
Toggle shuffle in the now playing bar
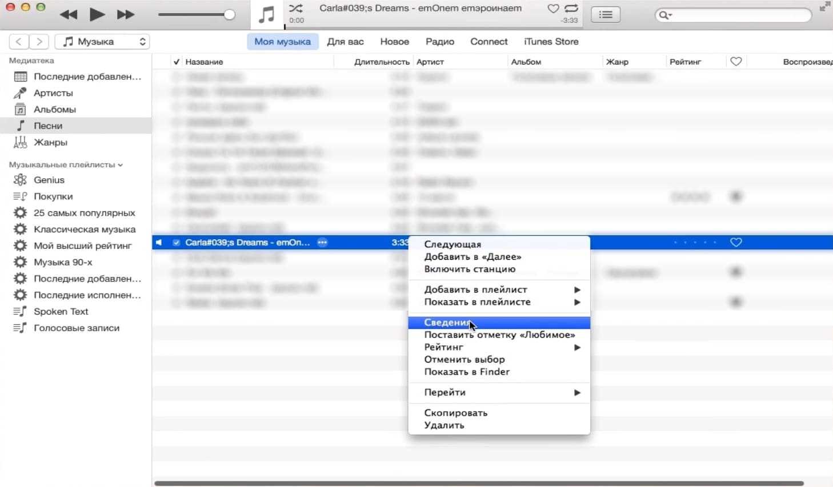(x=296, y=8)
